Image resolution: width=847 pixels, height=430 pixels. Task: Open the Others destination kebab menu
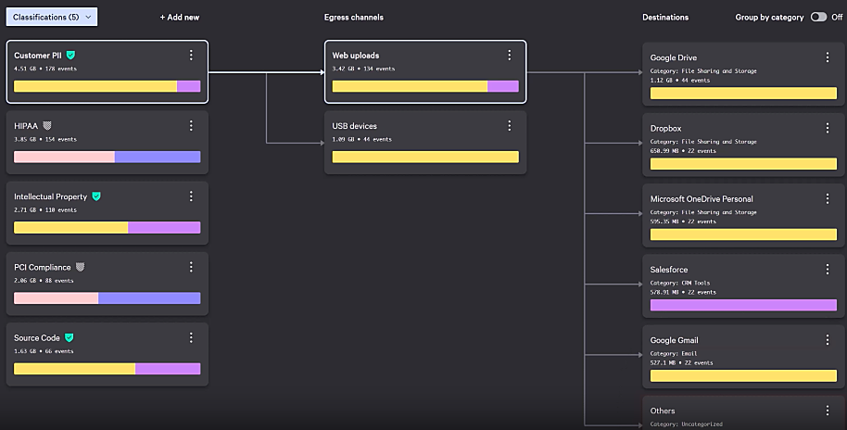tap(828, 411)
